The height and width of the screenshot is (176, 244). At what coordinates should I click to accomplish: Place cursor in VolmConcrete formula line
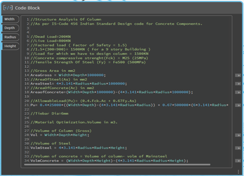click(x=109, y=161)
